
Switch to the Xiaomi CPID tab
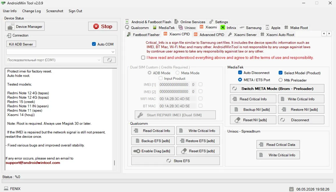click(176, 34)
